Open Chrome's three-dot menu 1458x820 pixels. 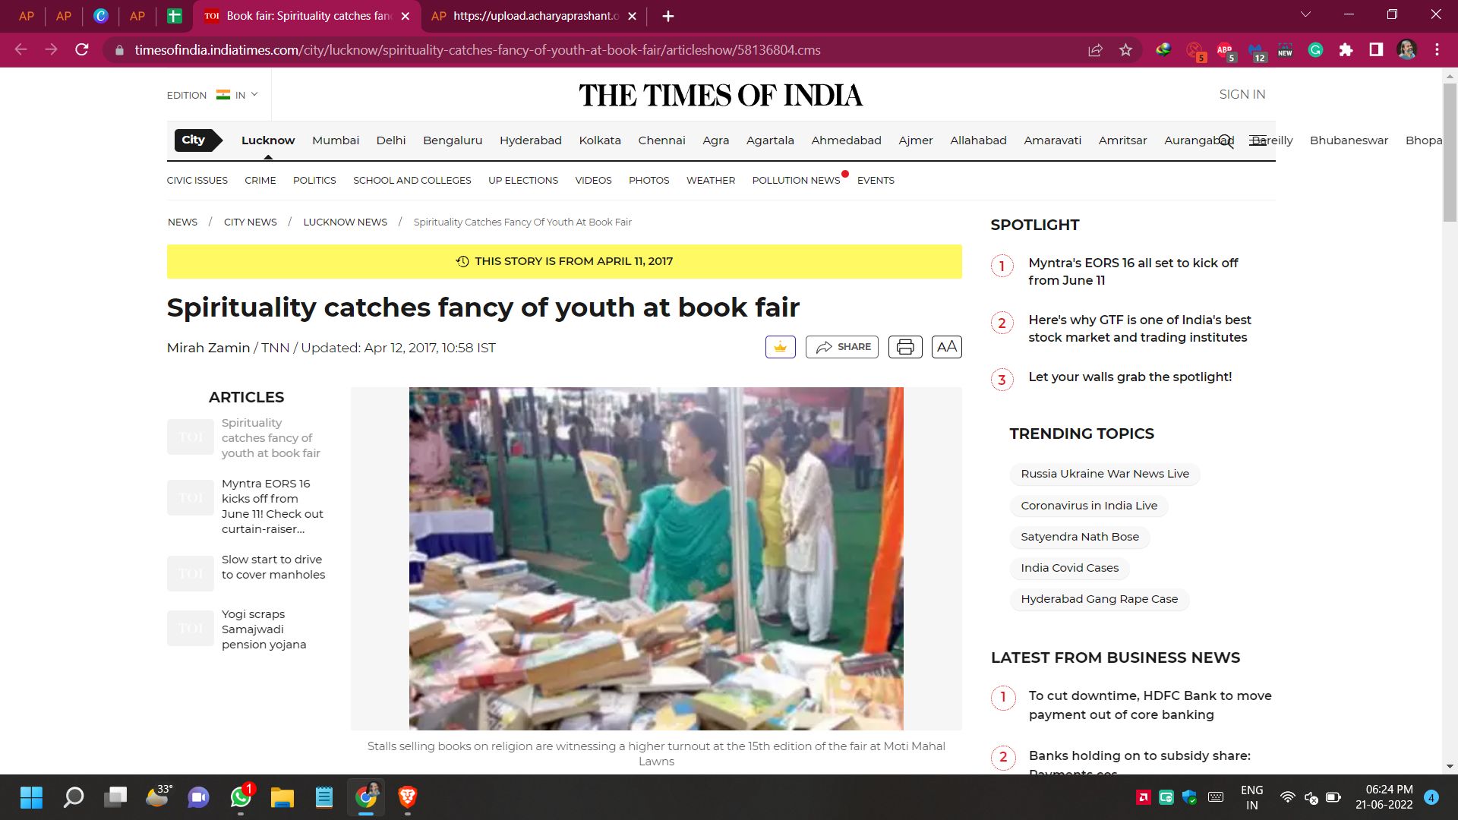point(1437,50)
